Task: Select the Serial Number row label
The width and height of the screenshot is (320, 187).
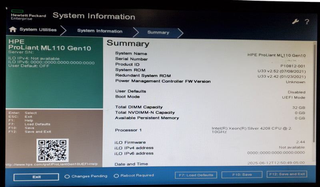Action: (132, 59)
